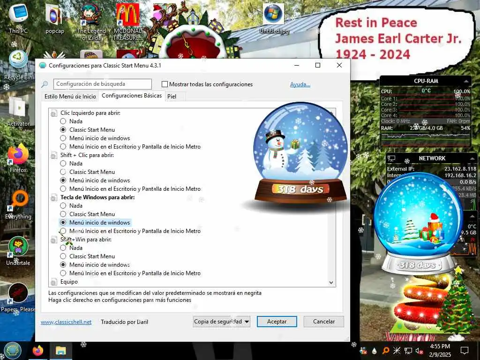Click the colorful people tray icon
The height and width of the screenshot is (360, 480).
[363, 351]
